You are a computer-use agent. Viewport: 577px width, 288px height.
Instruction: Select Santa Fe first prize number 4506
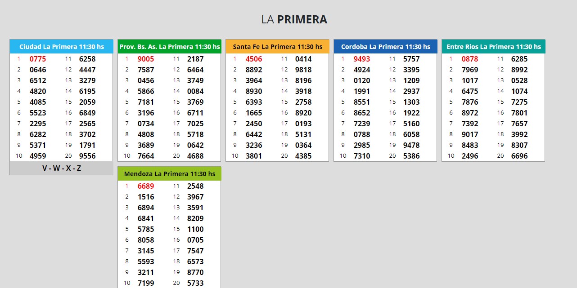click(x=254, y=59)
